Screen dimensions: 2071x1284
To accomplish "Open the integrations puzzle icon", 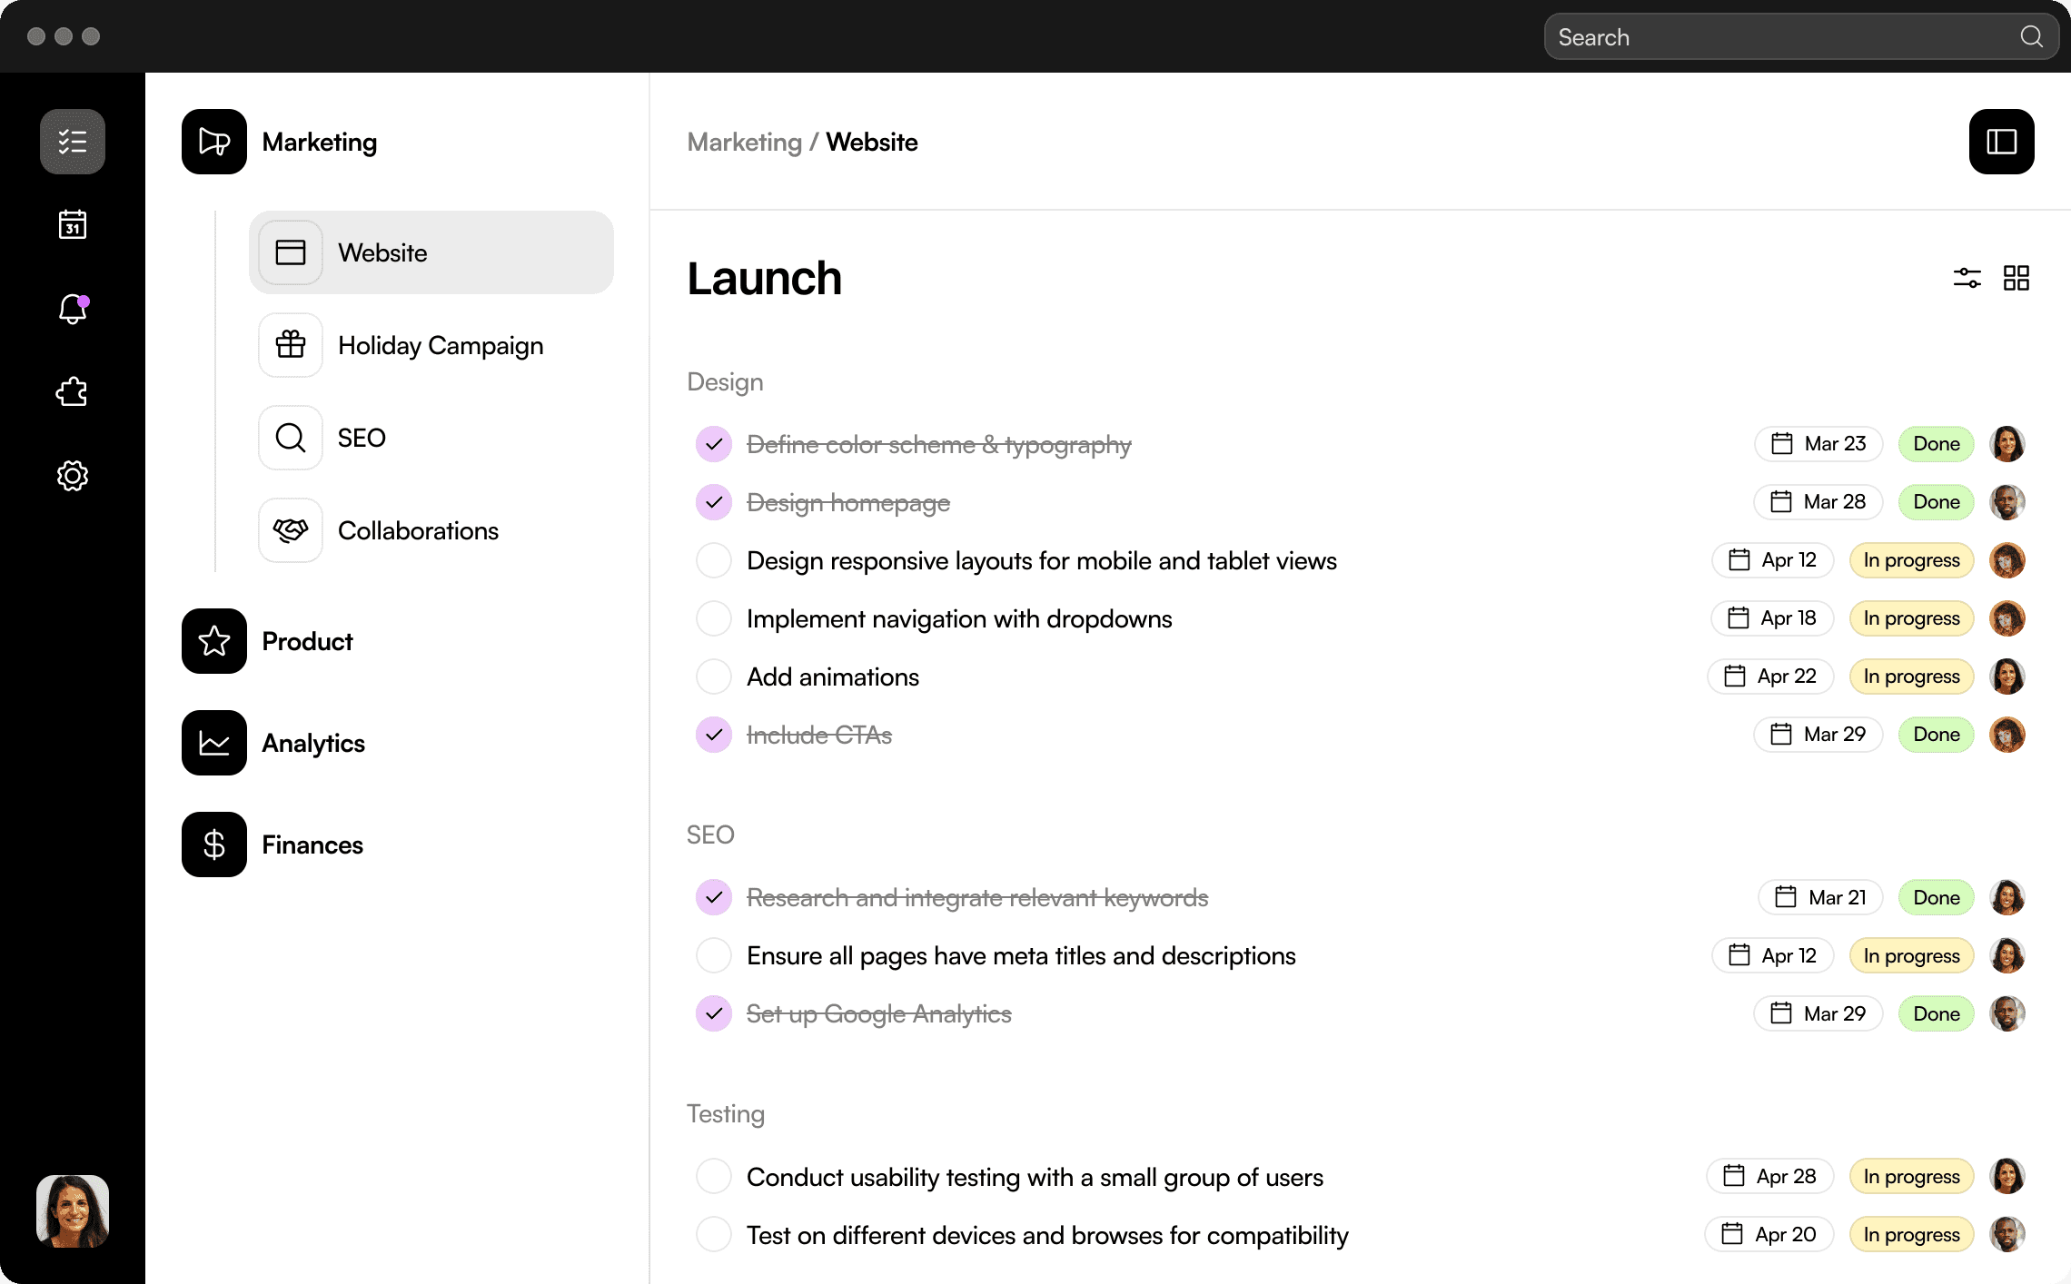I will (x=73, y=392).
